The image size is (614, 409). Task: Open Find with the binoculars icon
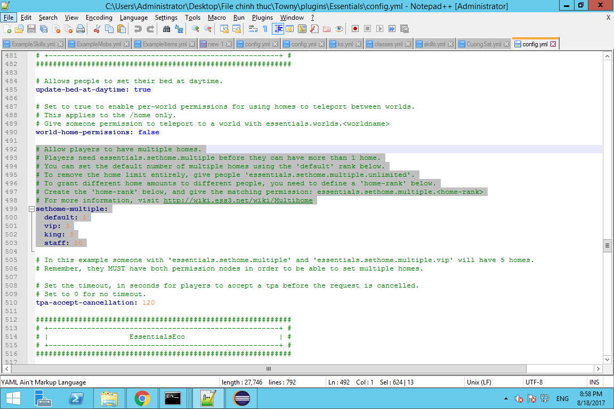pos(166,29)
